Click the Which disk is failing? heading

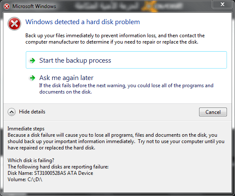pos(31,160)
